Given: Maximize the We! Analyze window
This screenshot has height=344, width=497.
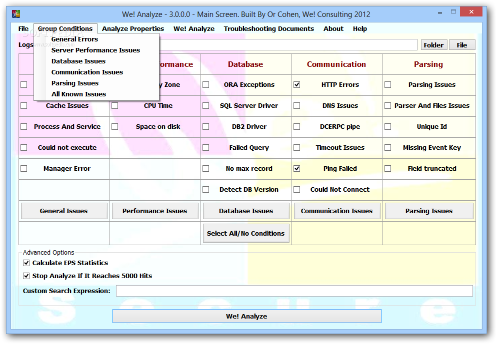Looking at the screenshot, I should coord(453,12).
